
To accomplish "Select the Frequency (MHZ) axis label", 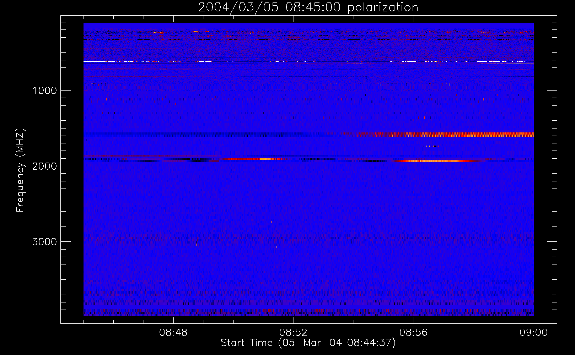I will pos(20,170).
